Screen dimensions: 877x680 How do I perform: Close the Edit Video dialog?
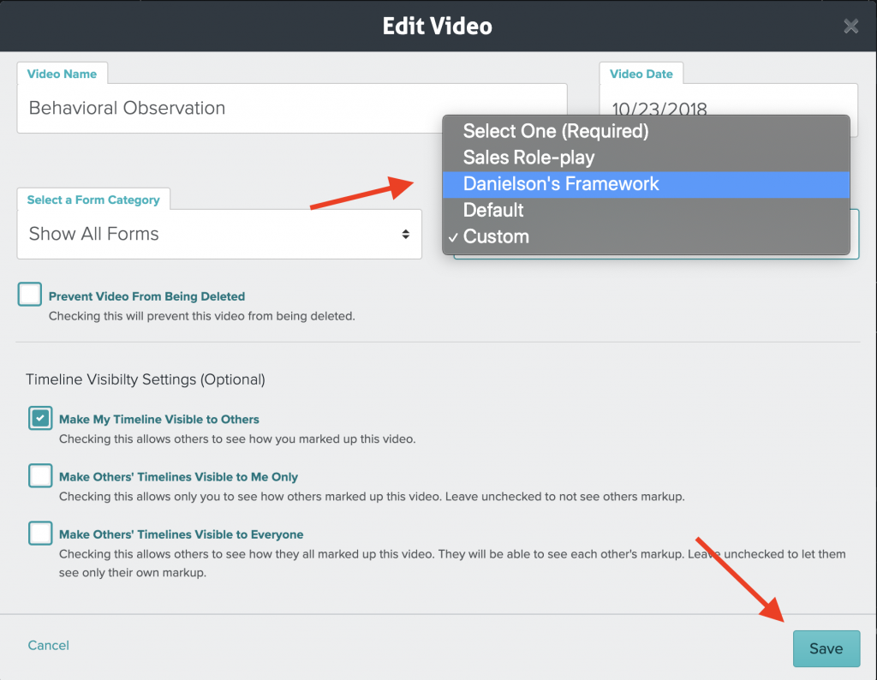[850, 27]
